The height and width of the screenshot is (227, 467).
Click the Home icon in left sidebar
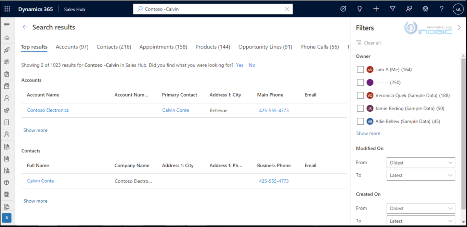coord(7,38)
